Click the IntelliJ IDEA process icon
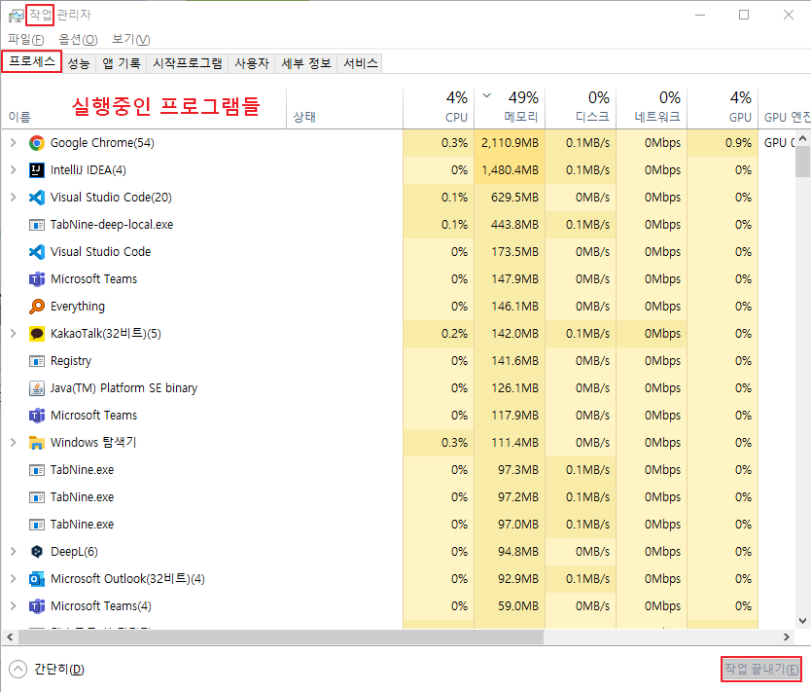811x692 pixels. click(x=37, y=170)
